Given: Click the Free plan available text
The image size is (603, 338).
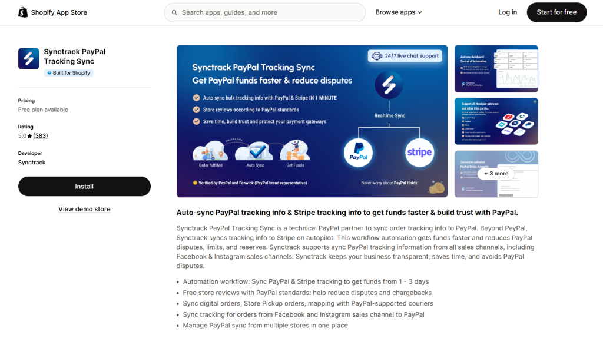Looking at the screenshot, I should tap(43, 110).
